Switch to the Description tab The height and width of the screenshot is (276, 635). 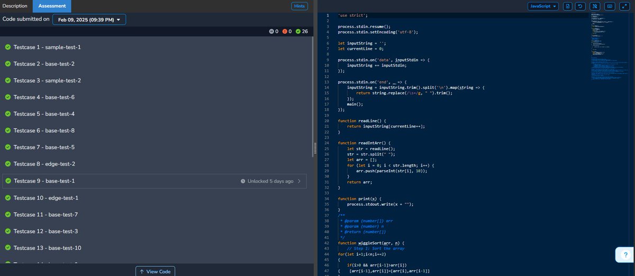click(x=16, y=6)
